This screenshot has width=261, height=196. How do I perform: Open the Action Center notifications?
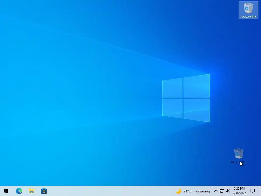coord(253,191)
